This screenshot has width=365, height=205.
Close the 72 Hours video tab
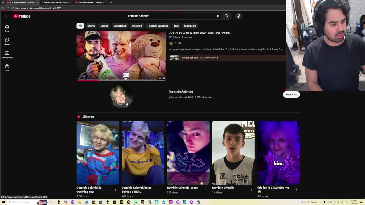106,3
